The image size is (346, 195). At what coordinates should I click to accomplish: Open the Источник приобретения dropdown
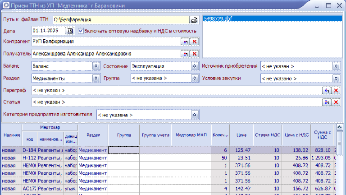click(x=336, y=66)
